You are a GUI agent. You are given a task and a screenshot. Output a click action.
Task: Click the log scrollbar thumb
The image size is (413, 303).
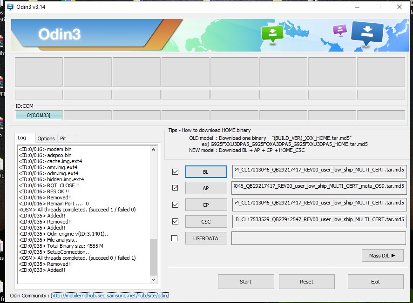tap(153, 257)
